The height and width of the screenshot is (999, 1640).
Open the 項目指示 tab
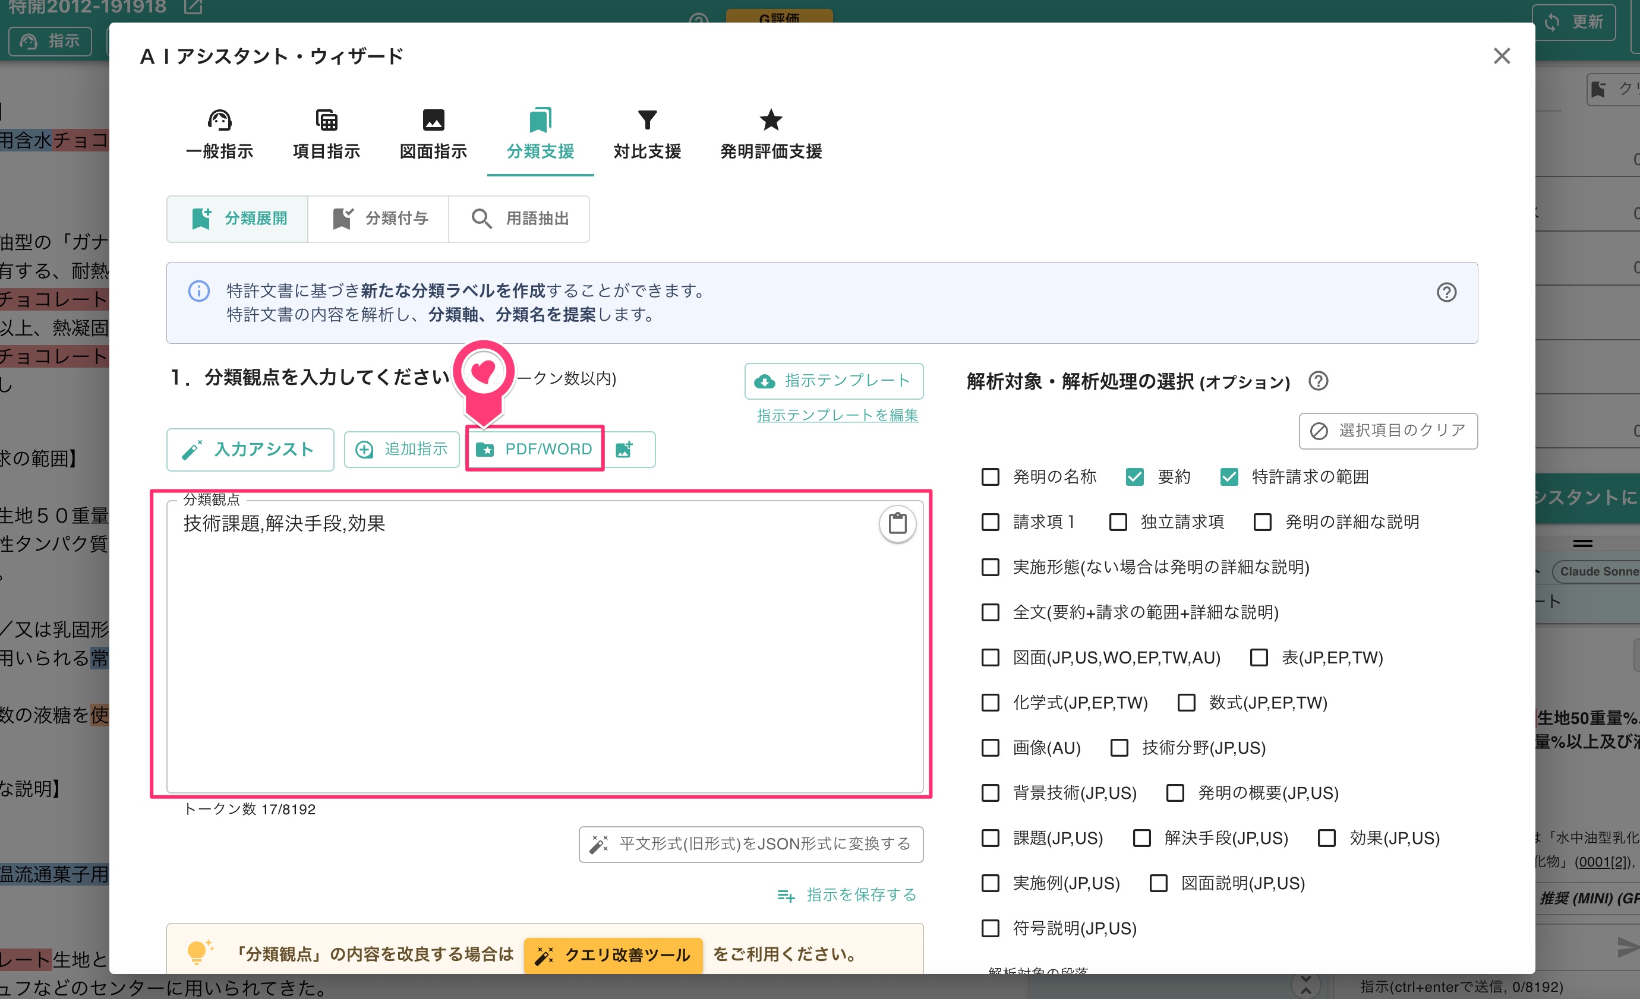click(x=326, y=135)
